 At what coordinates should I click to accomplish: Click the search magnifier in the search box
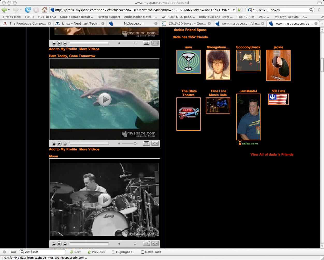311,10
